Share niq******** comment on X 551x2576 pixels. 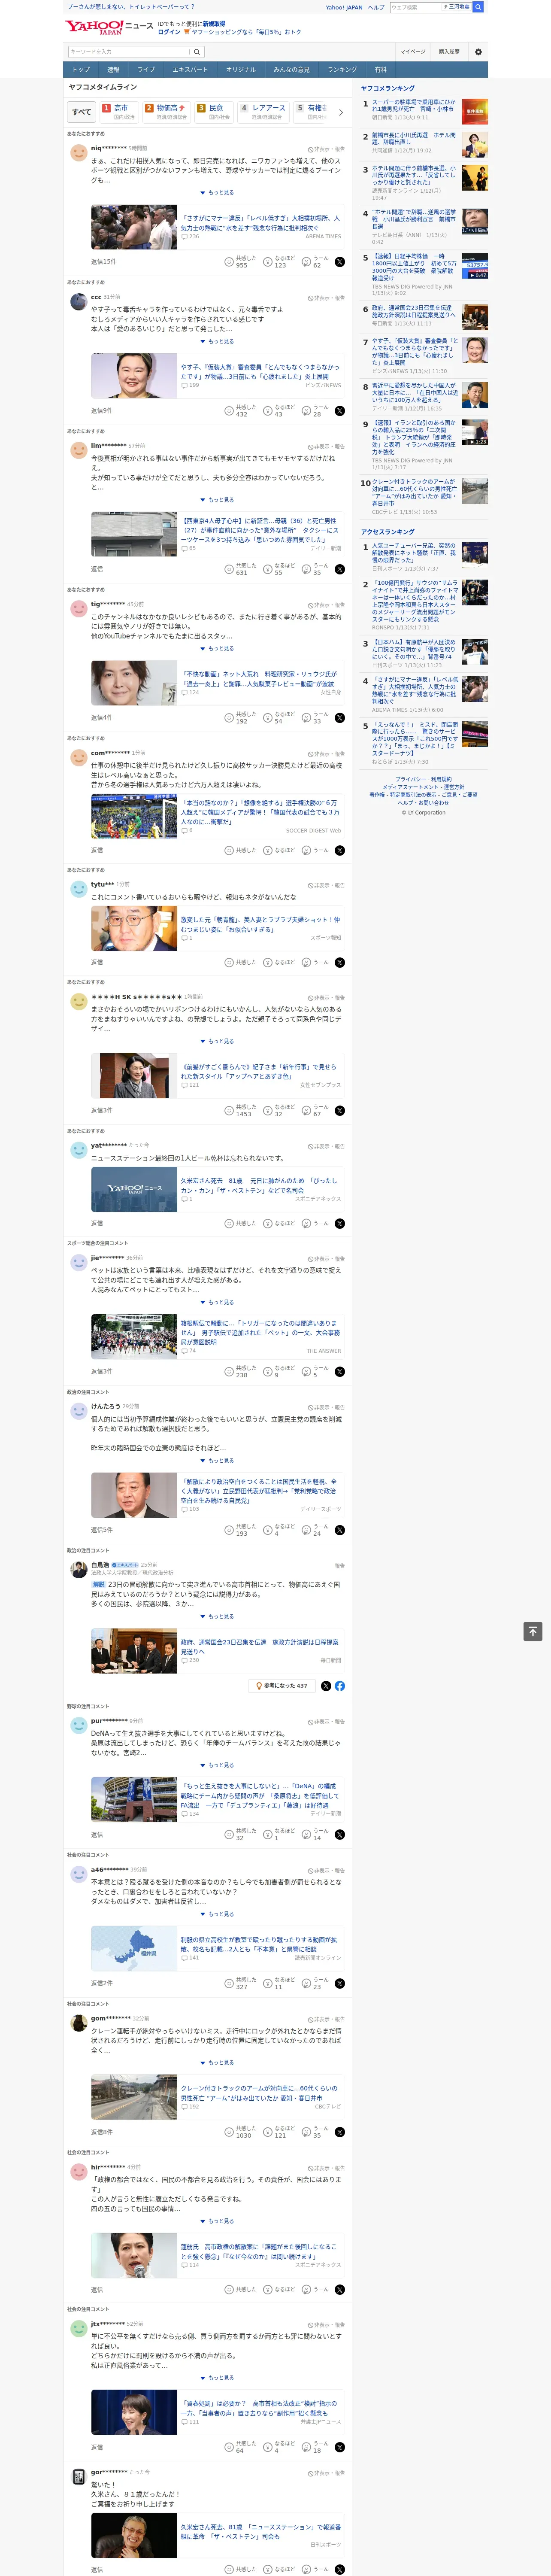point(340,261)
